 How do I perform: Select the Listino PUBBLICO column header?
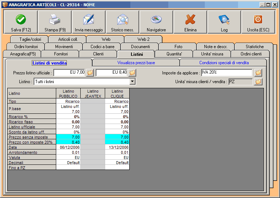coord(68,93)
